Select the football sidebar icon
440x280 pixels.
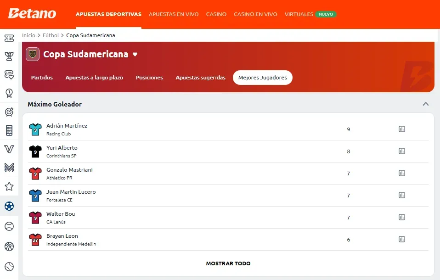[x=9, y=206]
